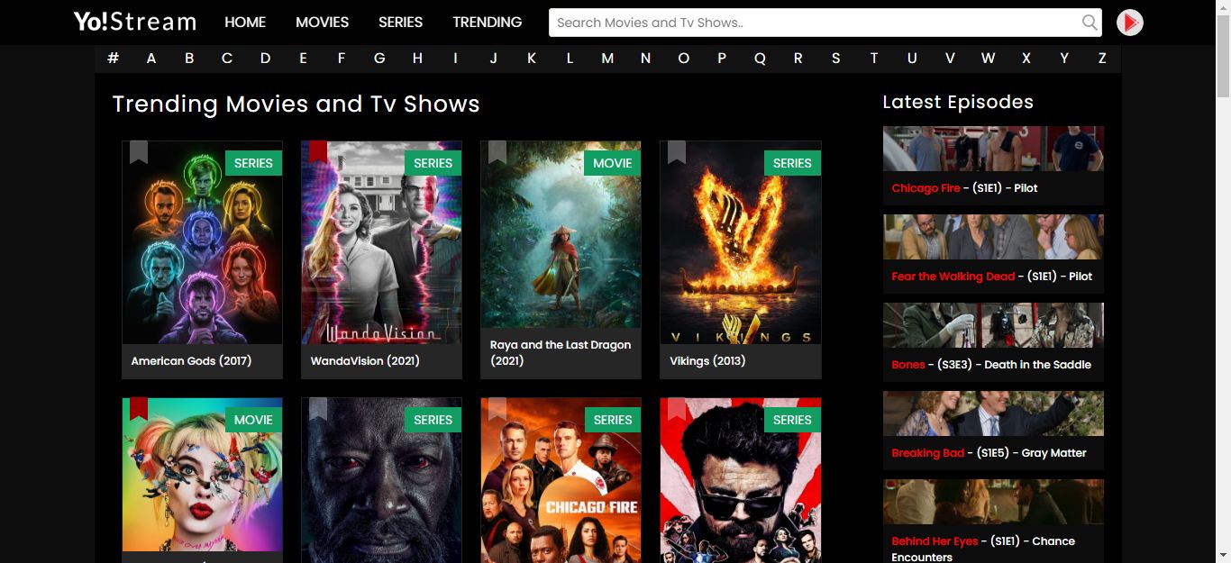Screen dimensions: 1231x563
Task: Filter titles by letter S
Action: [x=835, y=58]
